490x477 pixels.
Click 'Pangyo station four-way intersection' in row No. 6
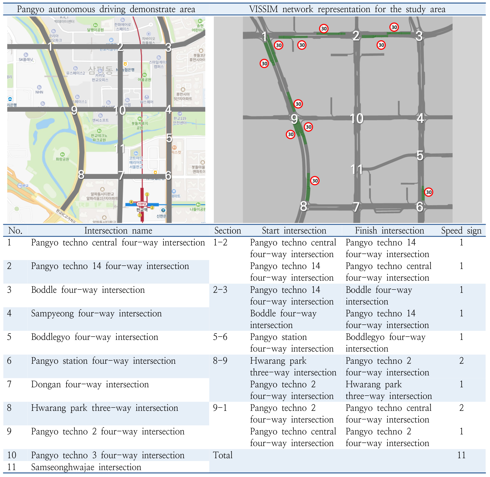pyautogui.click(x=103, y=361)
